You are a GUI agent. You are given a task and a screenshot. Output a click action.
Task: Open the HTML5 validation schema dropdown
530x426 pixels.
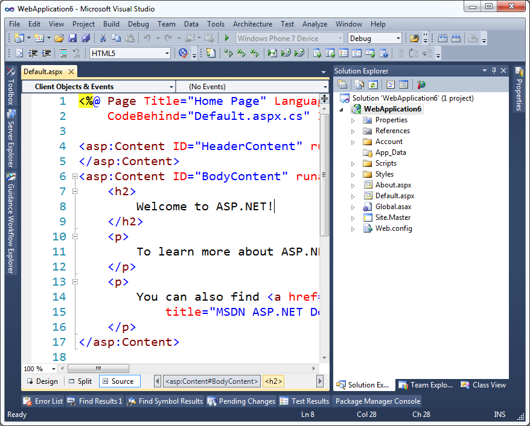coord(167,53)
